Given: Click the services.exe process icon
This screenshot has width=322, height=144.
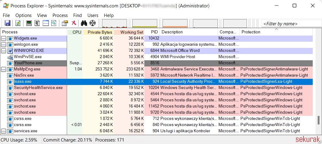Looking at the screenshot, I should 10,131.
